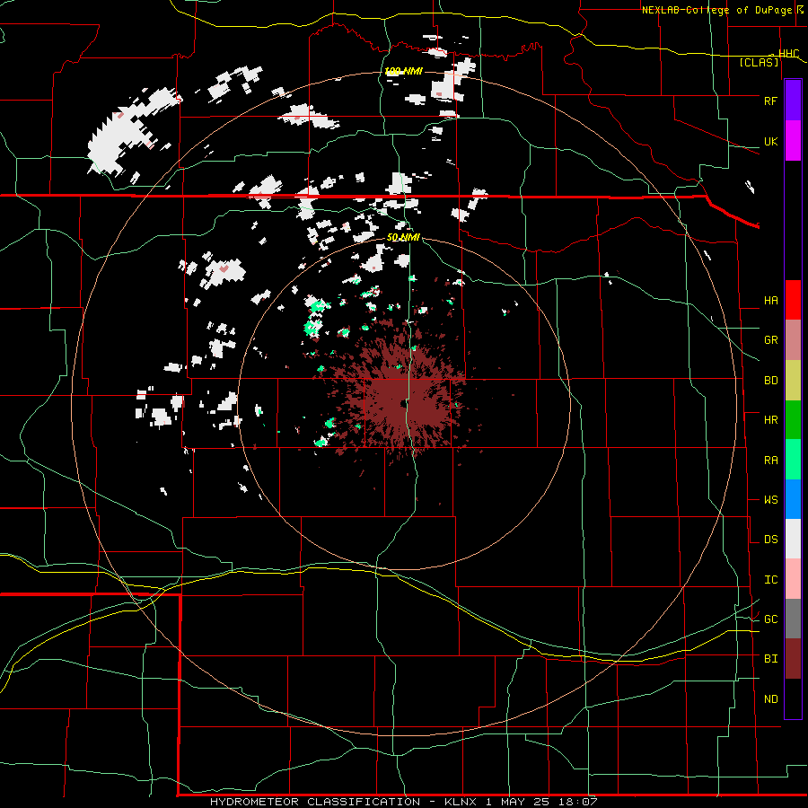Click the purple RF legend color swatch
This screenshot has height=808, width=808.
point(793,101)
